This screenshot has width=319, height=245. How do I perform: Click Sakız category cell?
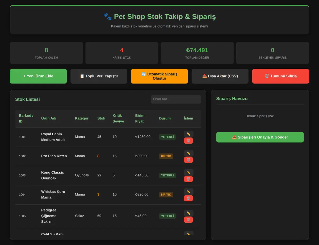point(79,216)
